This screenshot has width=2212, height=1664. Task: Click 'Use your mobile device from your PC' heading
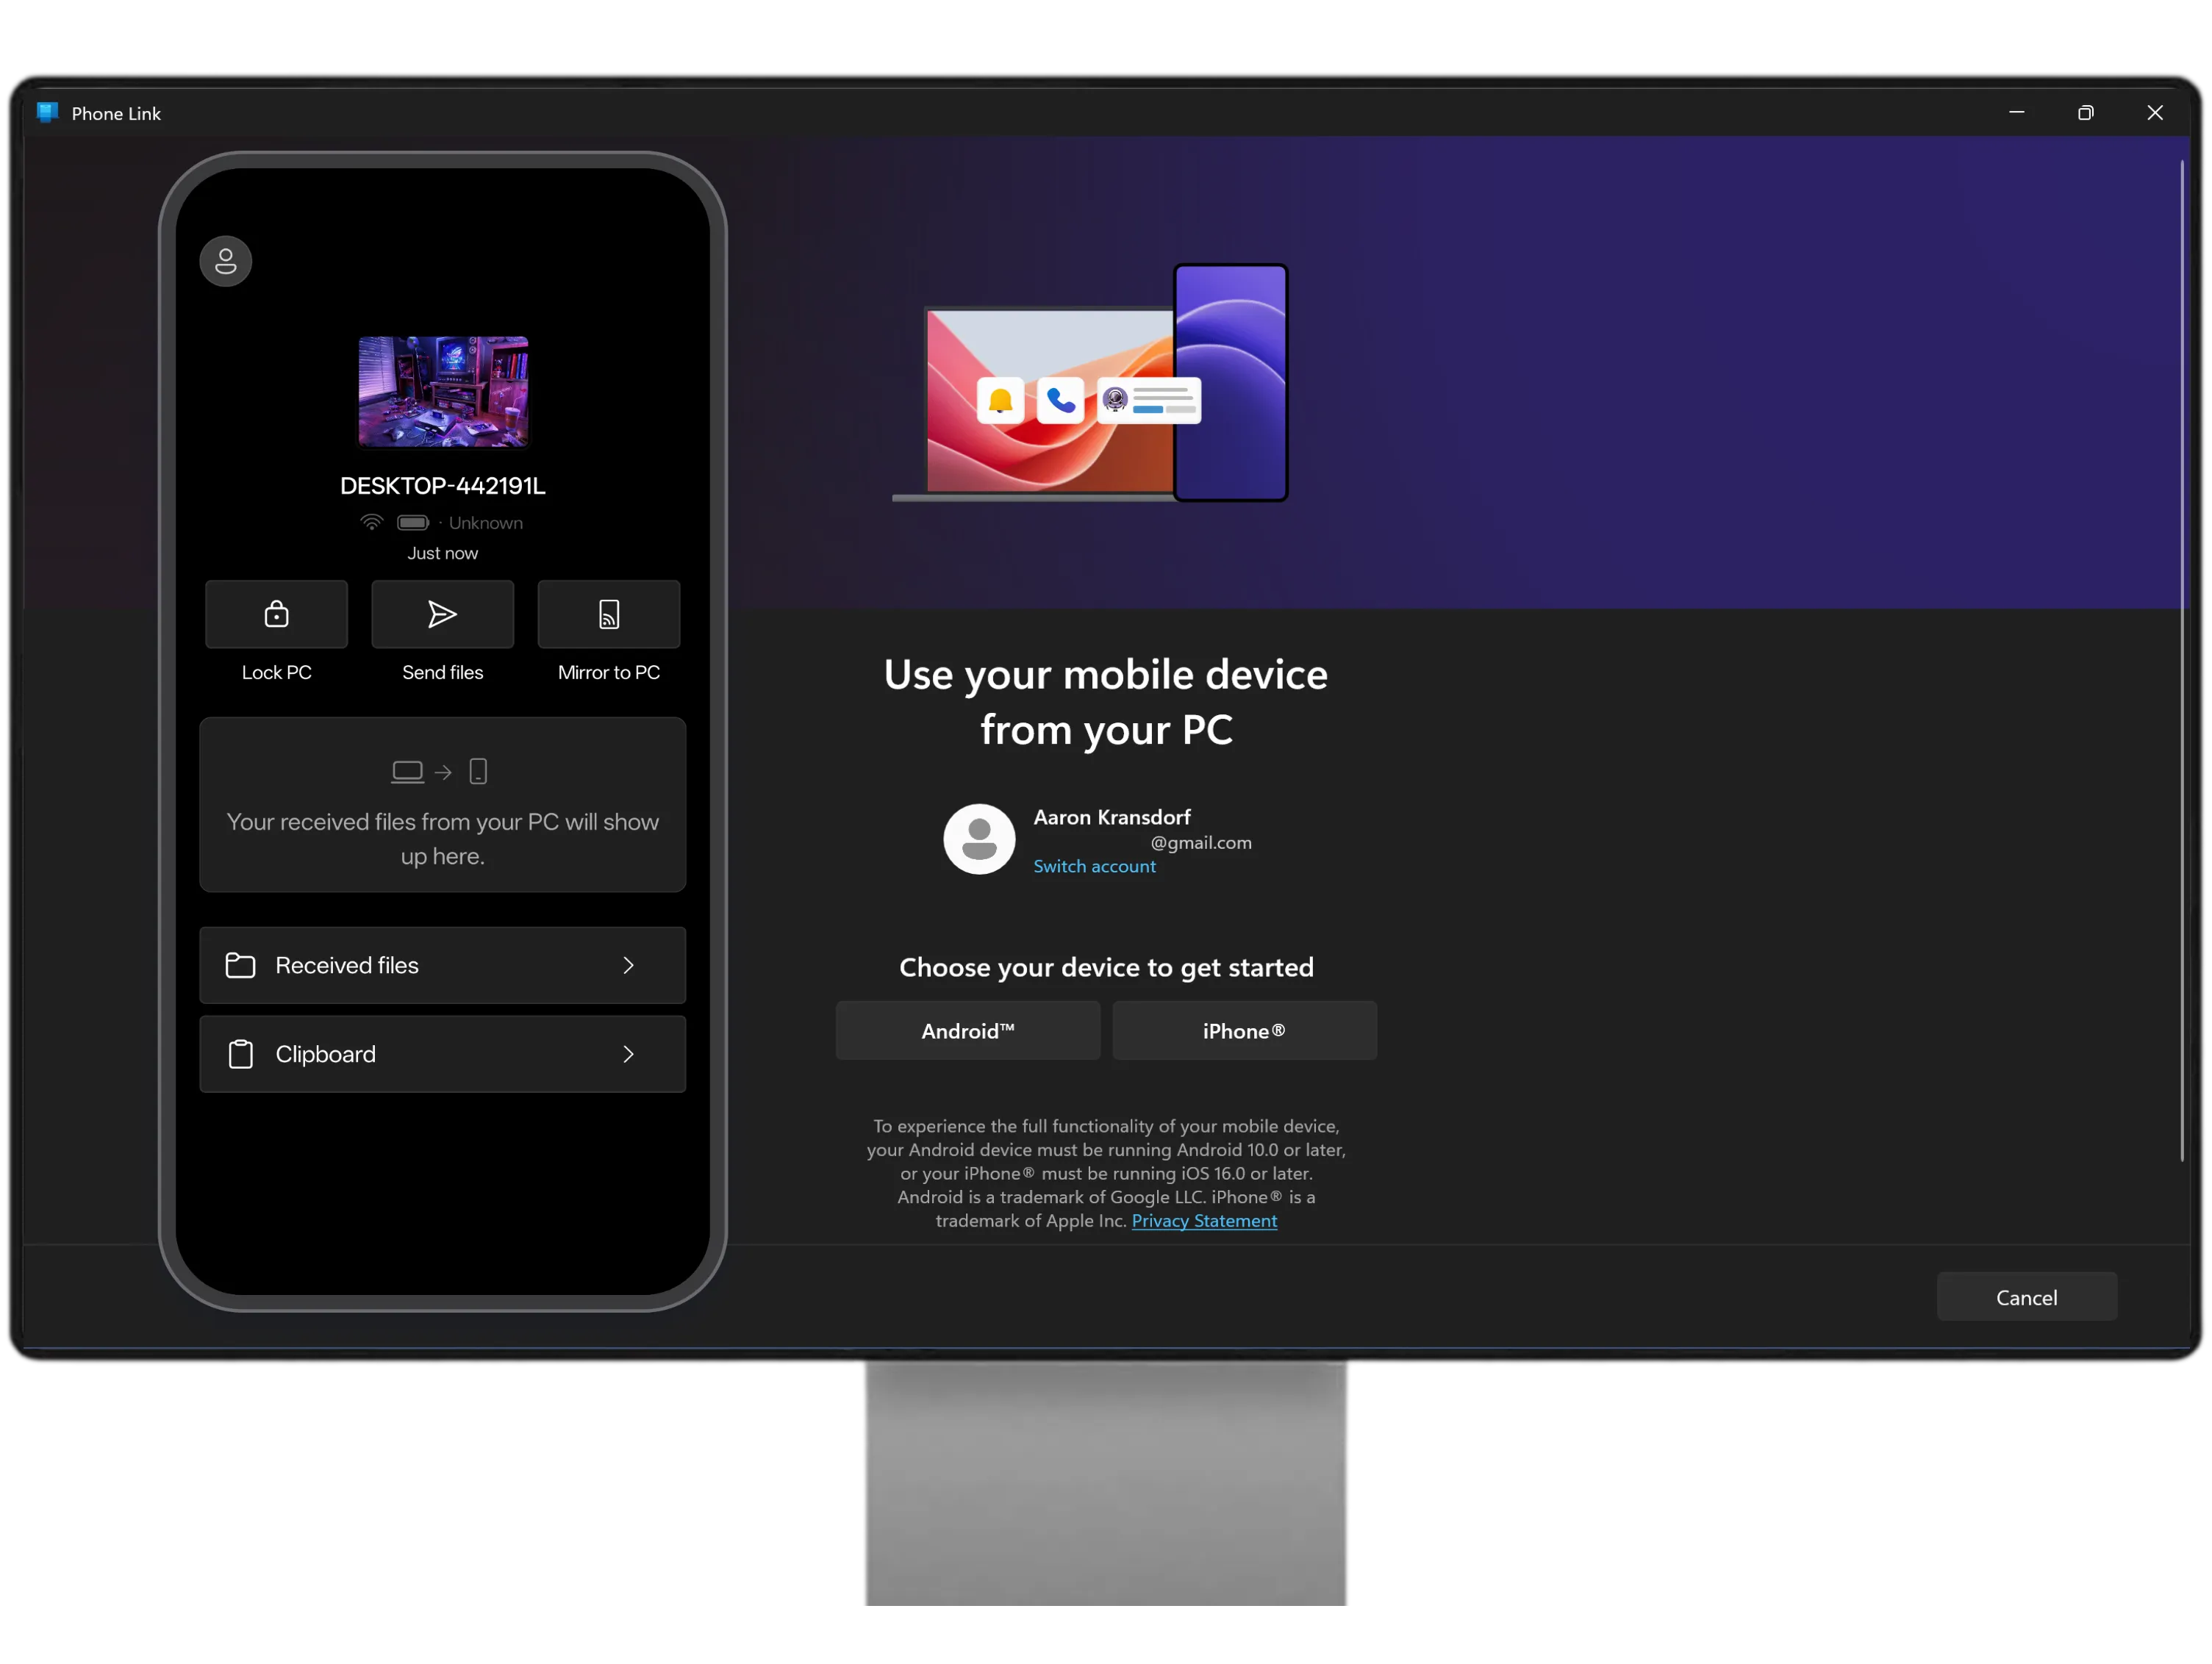click(1106, 702)
